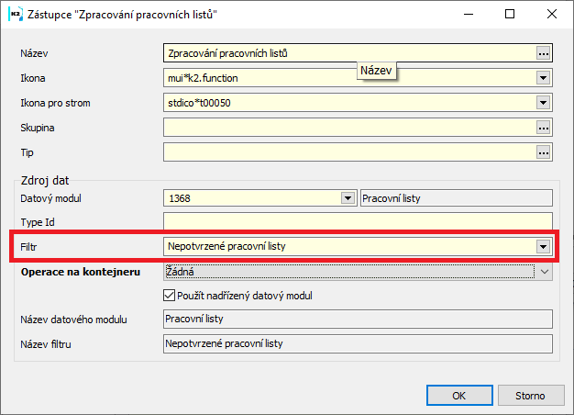Image resolution: width=574 pixels, height=415 pixels.
Task: Open the Tip ellipsis browse button
Action: tap(544, 152)
